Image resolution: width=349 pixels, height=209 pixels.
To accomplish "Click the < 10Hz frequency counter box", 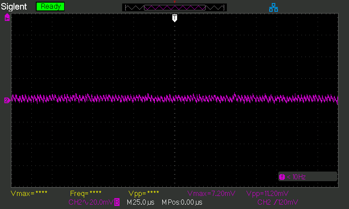I will coord(308,177).
